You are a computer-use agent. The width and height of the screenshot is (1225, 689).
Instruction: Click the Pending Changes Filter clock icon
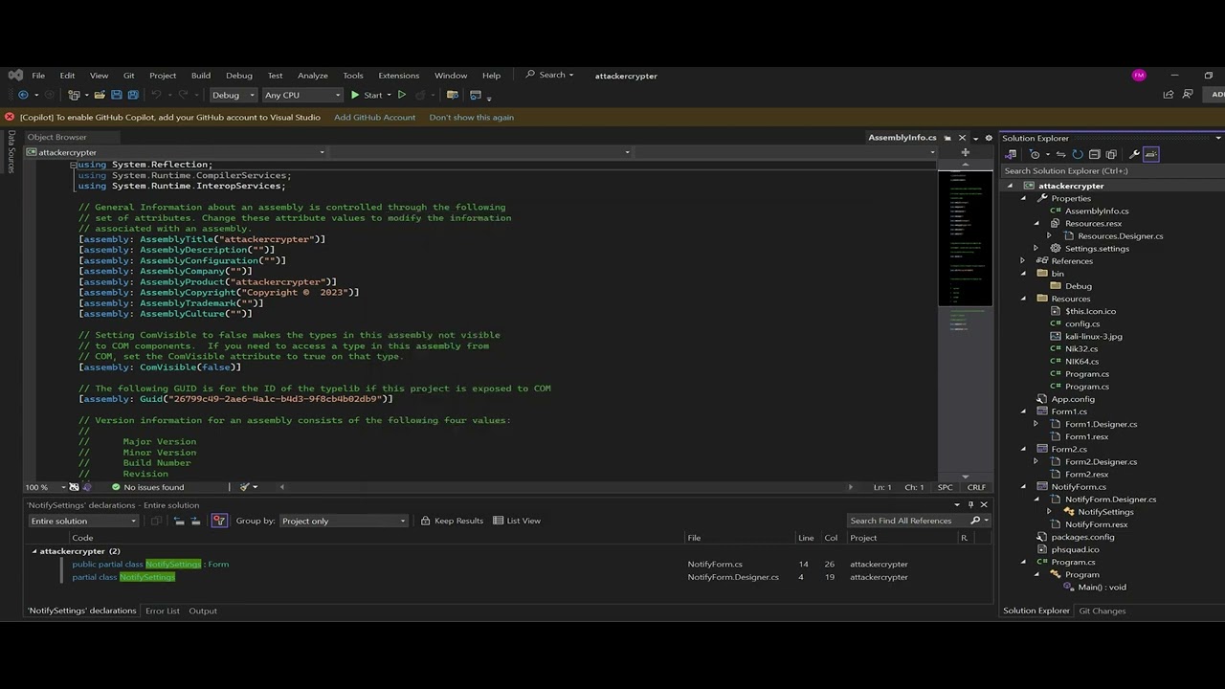[x=1035, y=154]
